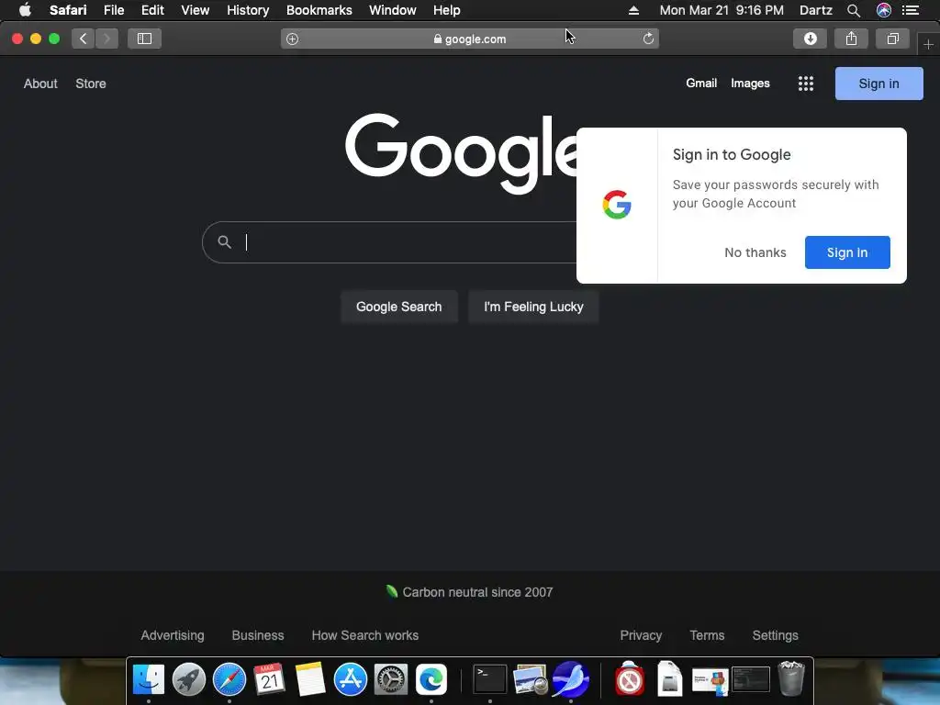This screenshot has height=705, width=940.
Task: Click Safari's forward arrow button
Action: pos(106,39)
